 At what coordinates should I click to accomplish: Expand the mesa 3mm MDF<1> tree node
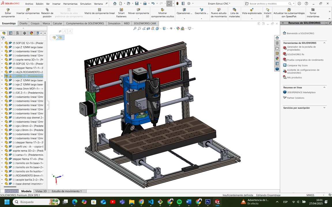(2, 89)
